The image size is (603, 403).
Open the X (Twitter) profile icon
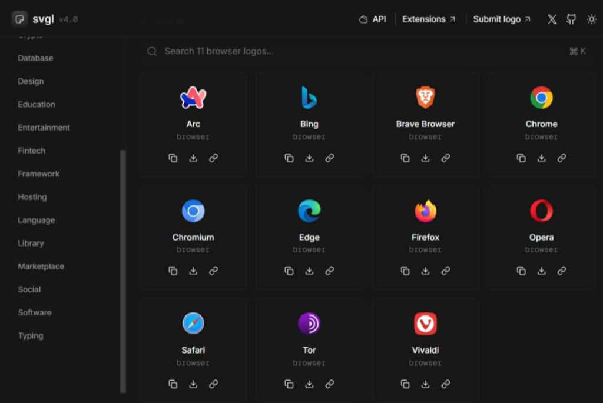pyautogui.click(x=552, y=19)
